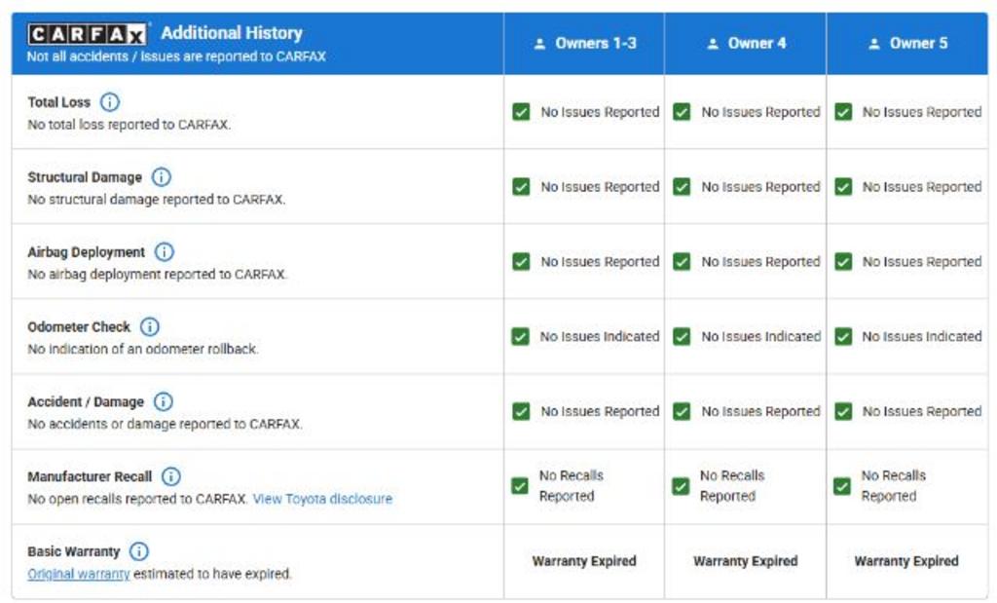
Task: Click Accident / Damage green check for Owners 1-3
Action: (521, 411)
